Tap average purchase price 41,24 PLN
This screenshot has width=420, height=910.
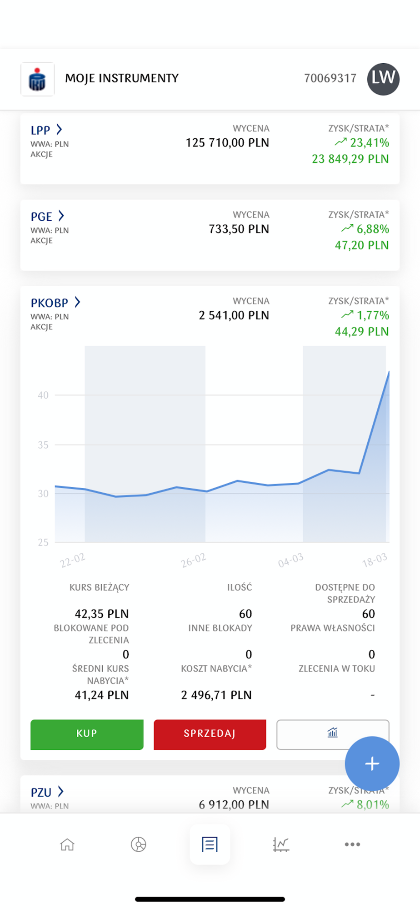pyautogui.click(x=101, y=695)
